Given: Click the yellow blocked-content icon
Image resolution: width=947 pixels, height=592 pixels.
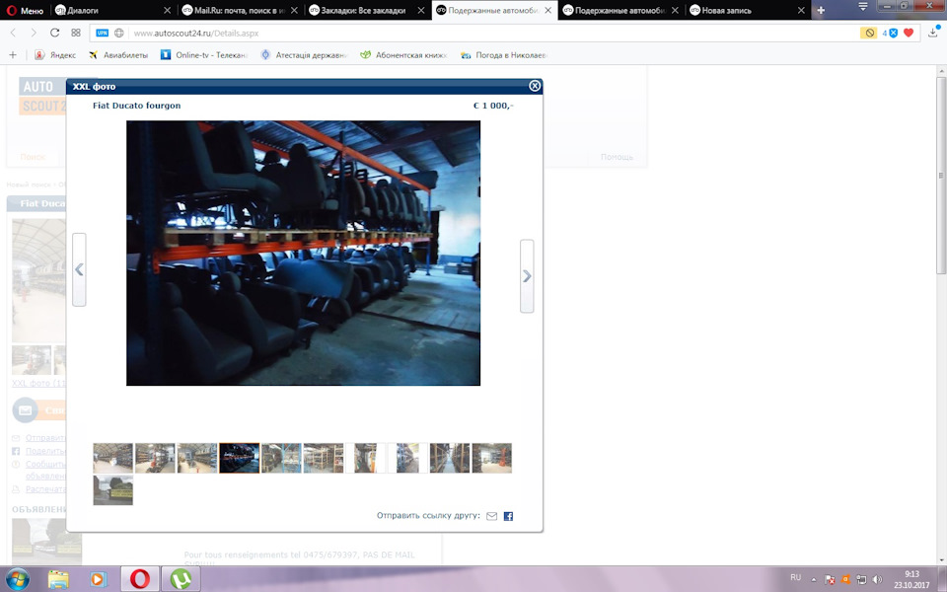Looking at the screenshot, I should [x=869, y=33].
